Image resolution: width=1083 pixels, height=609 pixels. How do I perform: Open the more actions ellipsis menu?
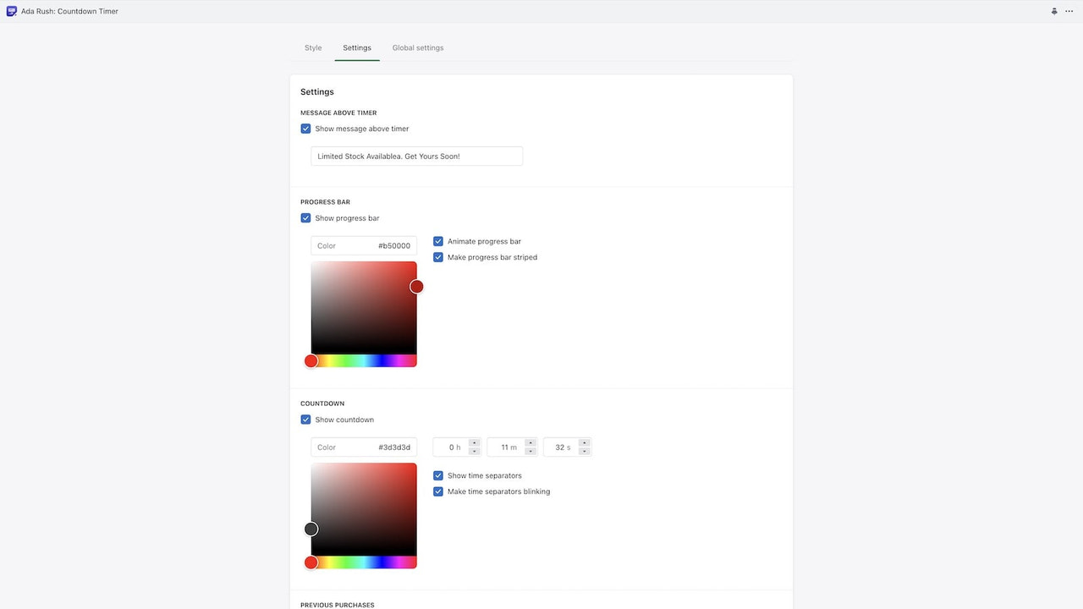(1069, 11)
